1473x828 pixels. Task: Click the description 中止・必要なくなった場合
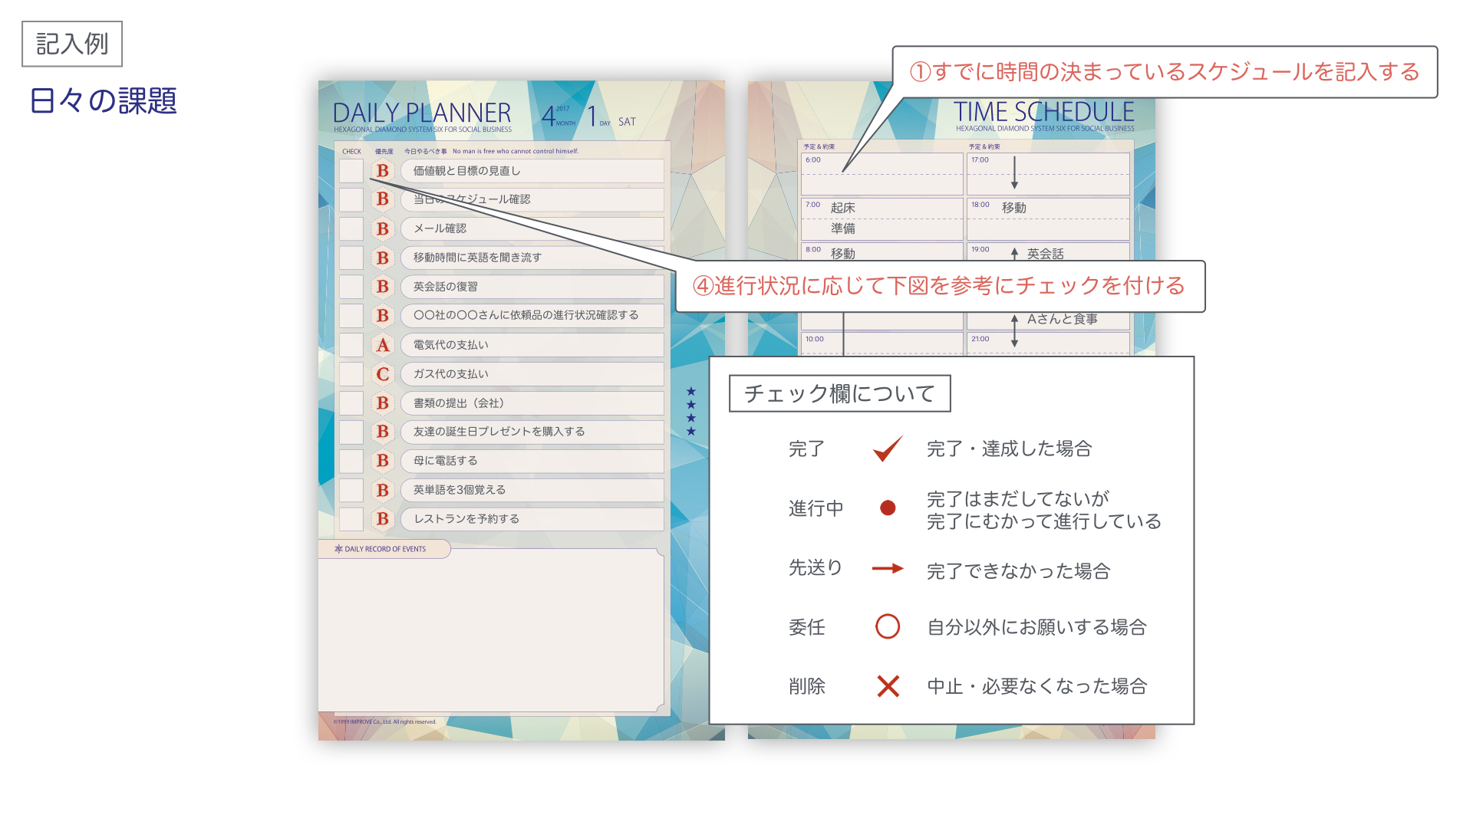coord(1037,686)
